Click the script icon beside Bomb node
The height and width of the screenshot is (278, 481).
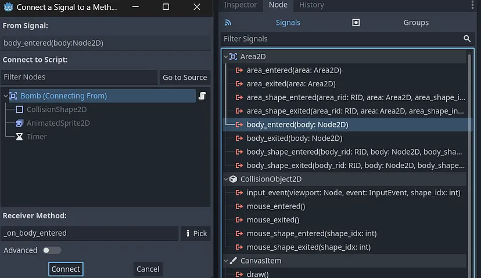coord(202,96)
